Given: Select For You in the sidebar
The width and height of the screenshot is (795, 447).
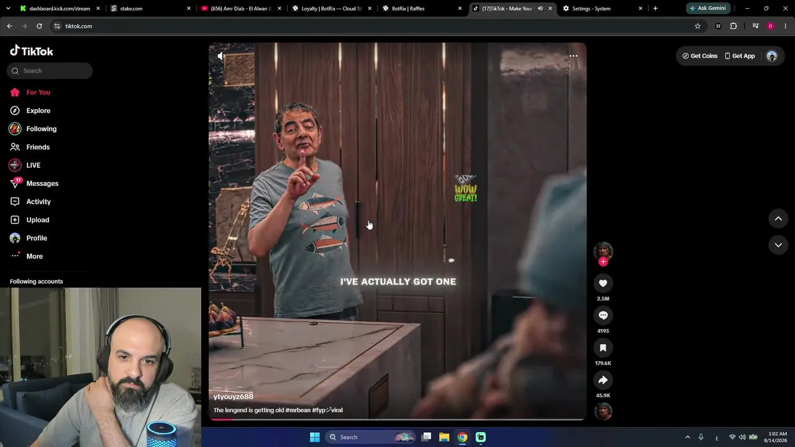Looking at the screenshot, I should tap(39, 93).
